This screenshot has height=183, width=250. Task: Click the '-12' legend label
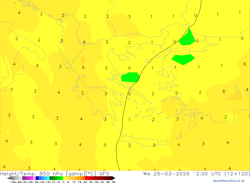[x=52, y=182]
